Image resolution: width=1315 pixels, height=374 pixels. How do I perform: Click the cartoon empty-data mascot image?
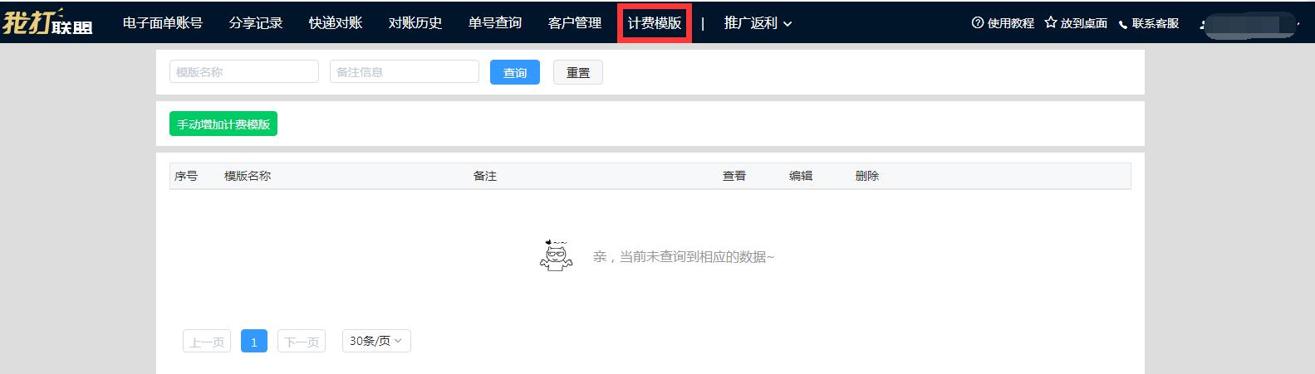coord(556,255)
